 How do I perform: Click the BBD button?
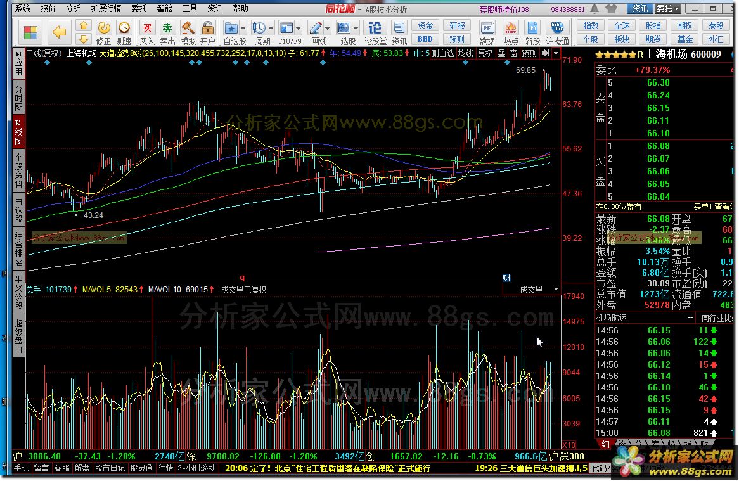425,39
